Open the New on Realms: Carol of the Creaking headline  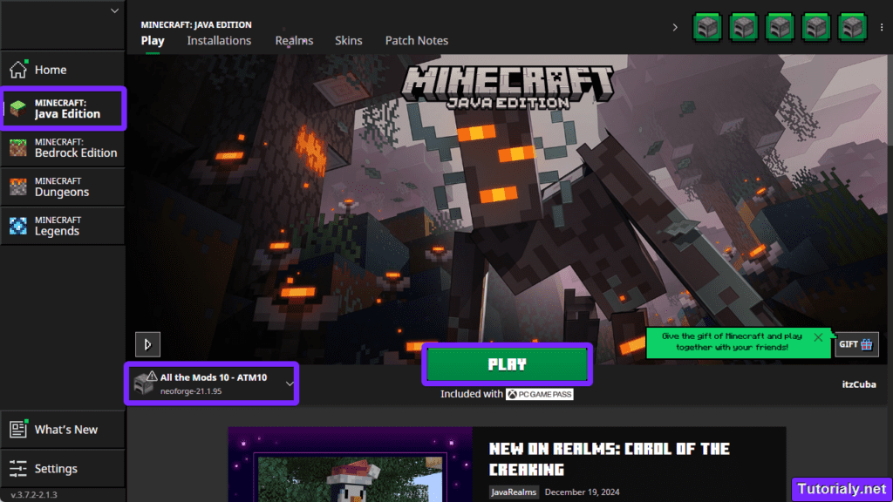tap(609, 458)
